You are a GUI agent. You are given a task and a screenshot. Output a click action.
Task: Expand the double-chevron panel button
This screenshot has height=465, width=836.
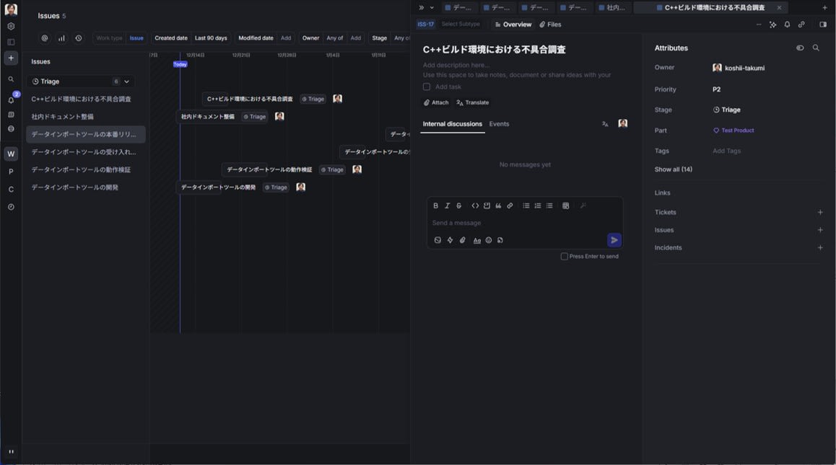tap(421, 7)
